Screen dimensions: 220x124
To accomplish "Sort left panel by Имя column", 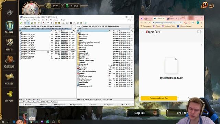I will coord(35,31).
